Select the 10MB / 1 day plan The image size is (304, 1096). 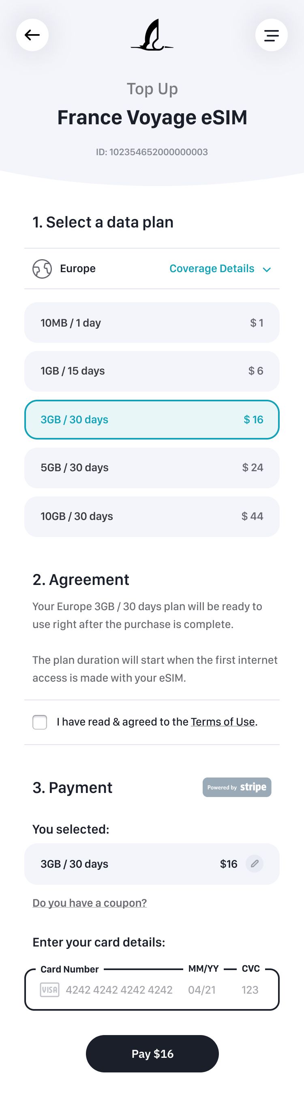(x=152, y=323)
